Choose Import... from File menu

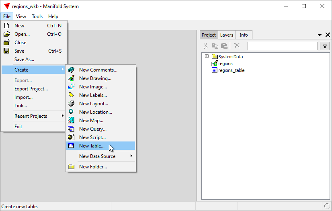pyautogui.click(x=34, y=97)
